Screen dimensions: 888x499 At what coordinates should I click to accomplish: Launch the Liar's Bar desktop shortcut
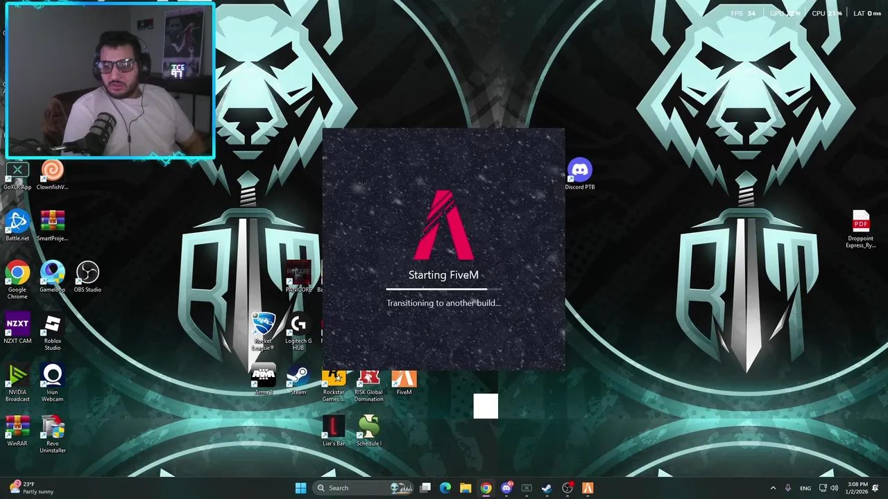334,431
